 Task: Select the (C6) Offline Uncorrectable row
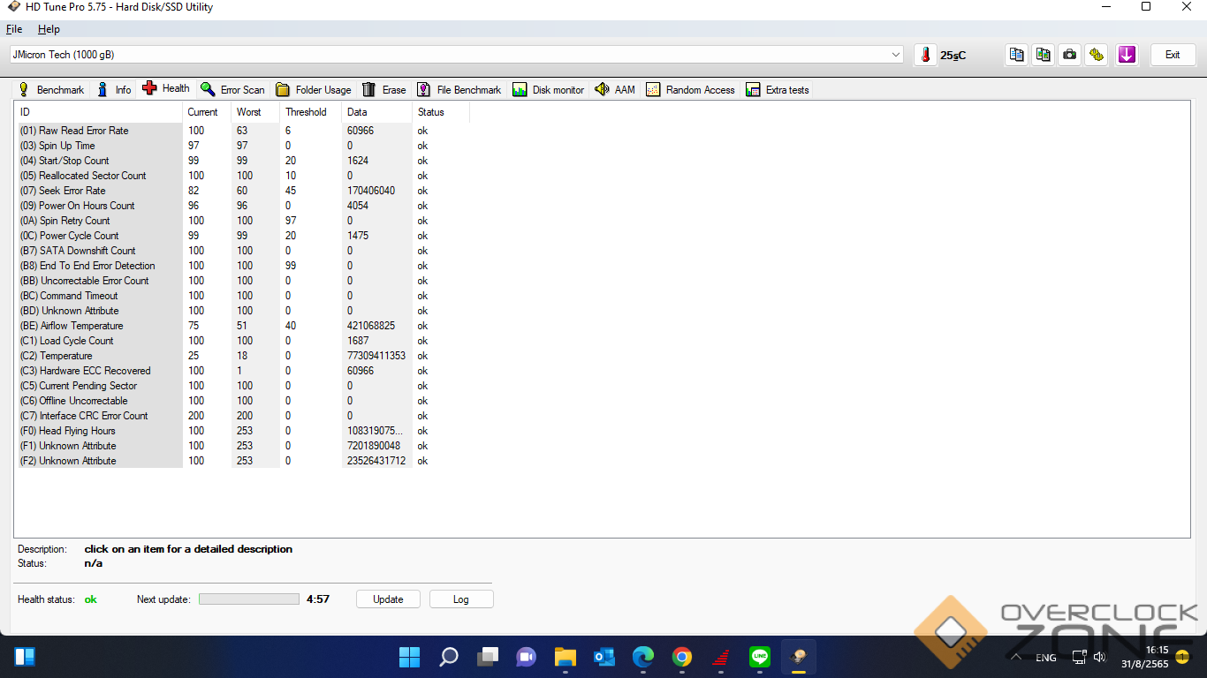(242, 401)
